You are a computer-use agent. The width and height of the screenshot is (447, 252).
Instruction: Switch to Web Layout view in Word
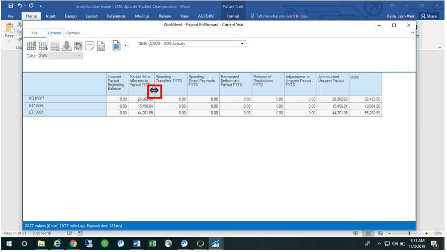point(380,233)
